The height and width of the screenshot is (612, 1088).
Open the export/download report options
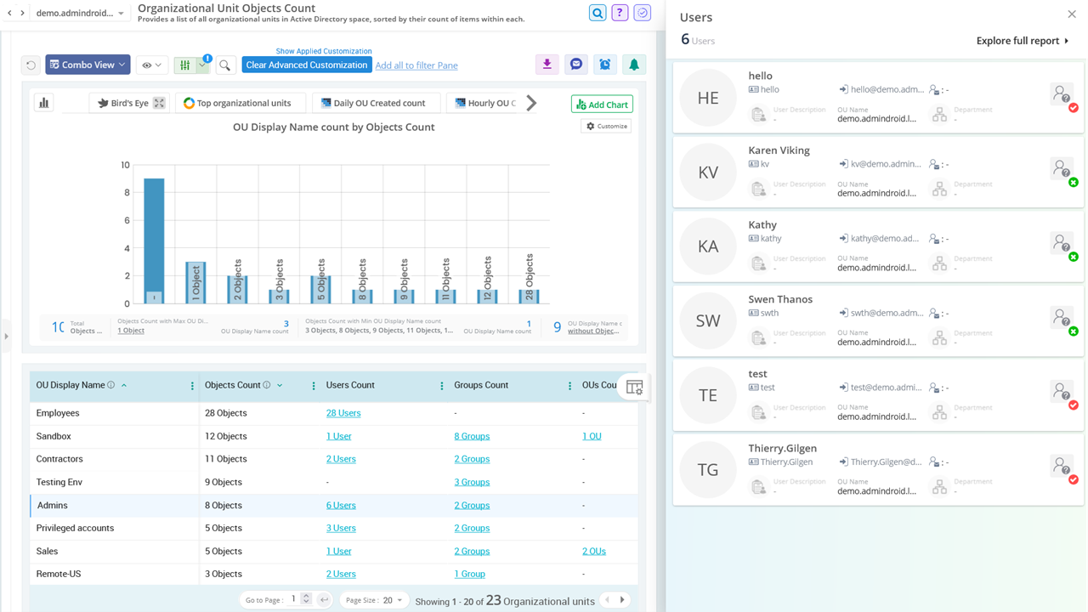[547, 64]
